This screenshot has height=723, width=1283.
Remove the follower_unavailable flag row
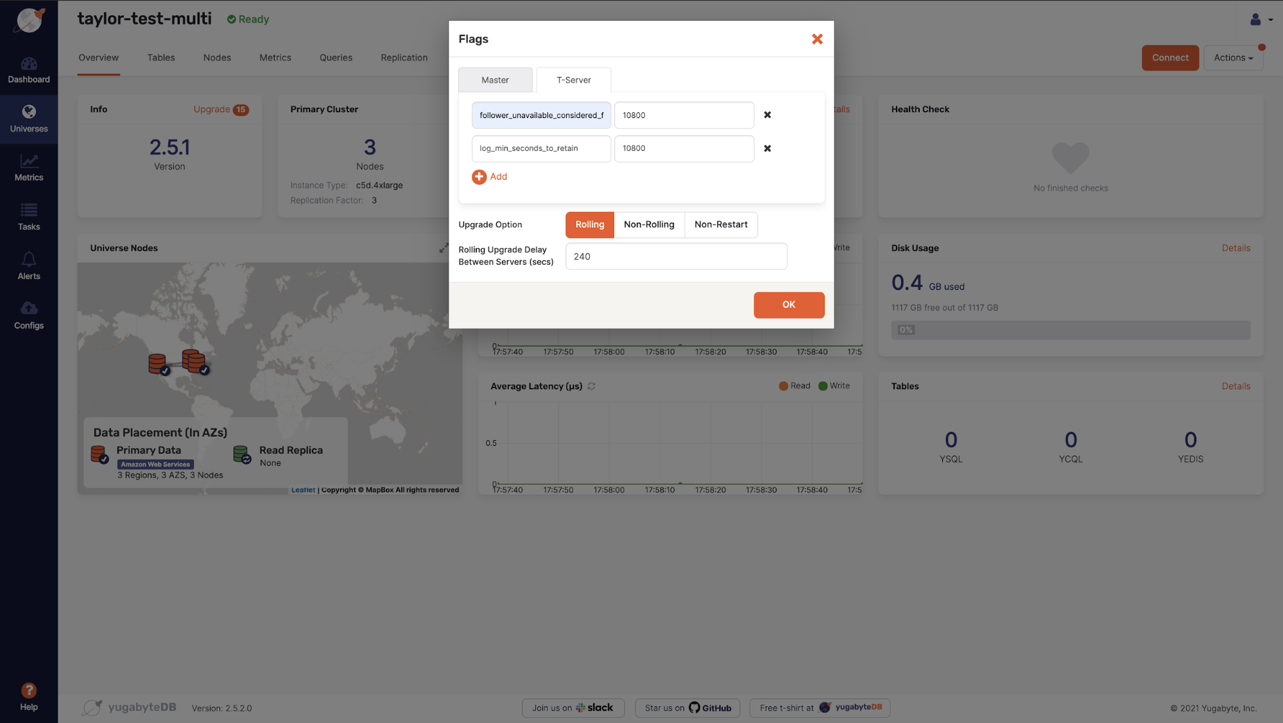coord(767,115)
